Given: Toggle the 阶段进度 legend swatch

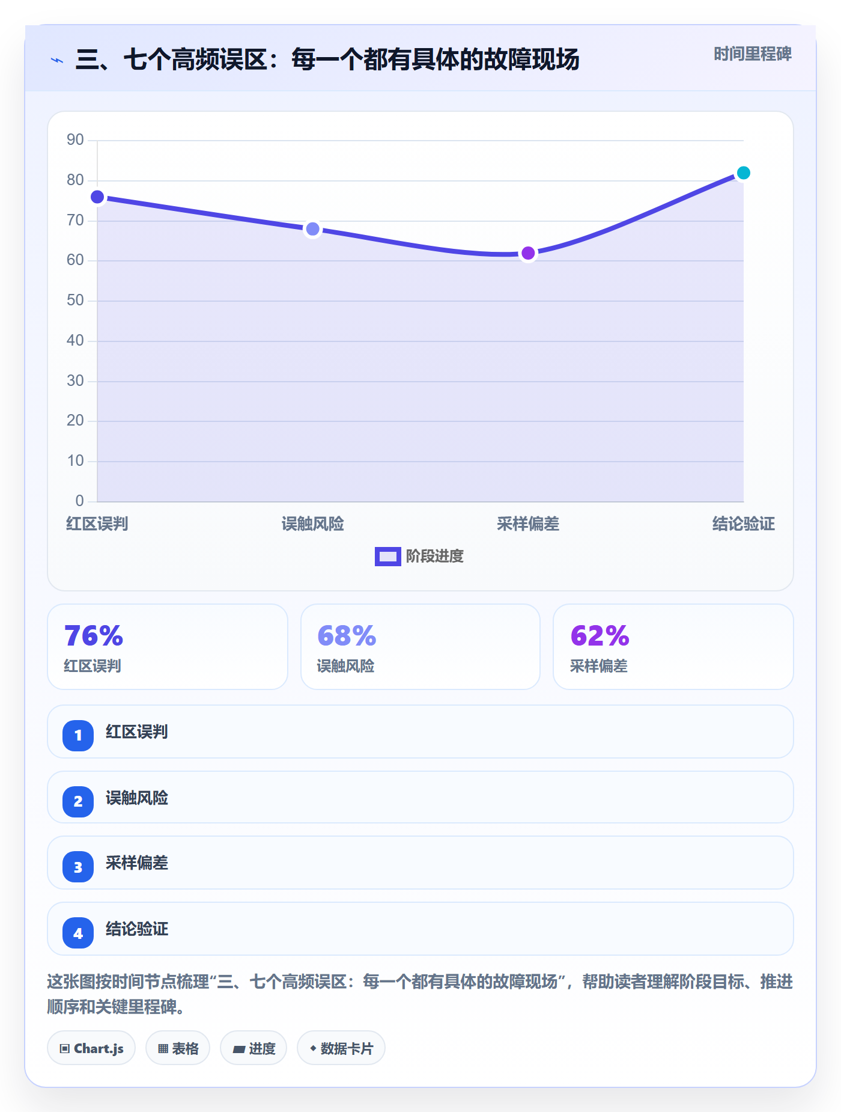Looking at the screenshot, I should [x=387, y=557].
